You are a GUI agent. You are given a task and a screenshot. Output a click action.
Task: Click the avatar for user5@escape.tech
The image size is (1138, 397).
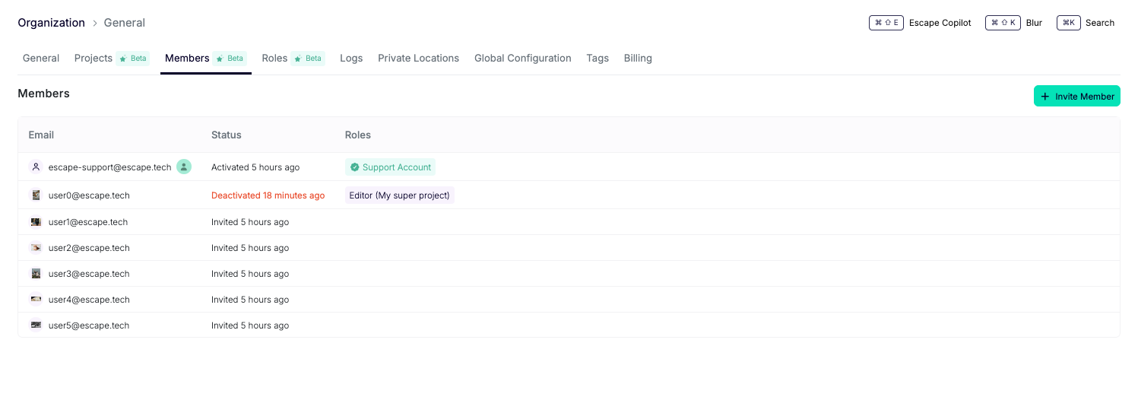point(36,326)
